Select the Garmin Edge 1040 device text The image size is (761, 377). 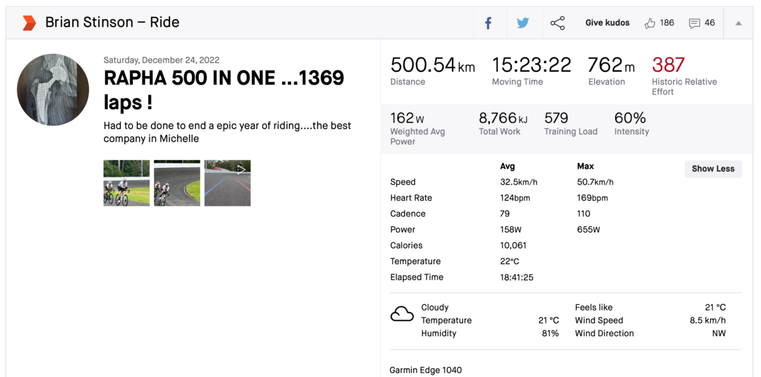(426, 370)
